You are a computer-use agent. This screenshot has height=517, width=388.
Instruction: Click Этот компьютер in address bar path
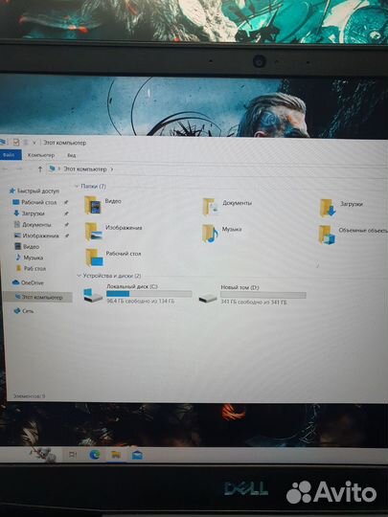[85, 169]
